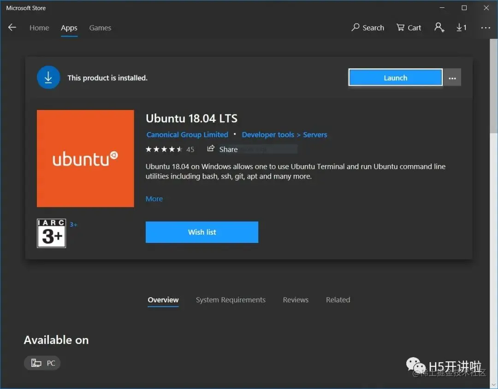Open Canonical Group Limited publisher link
This screenshot has width=498, height=389.
click(x=187, y=135)
